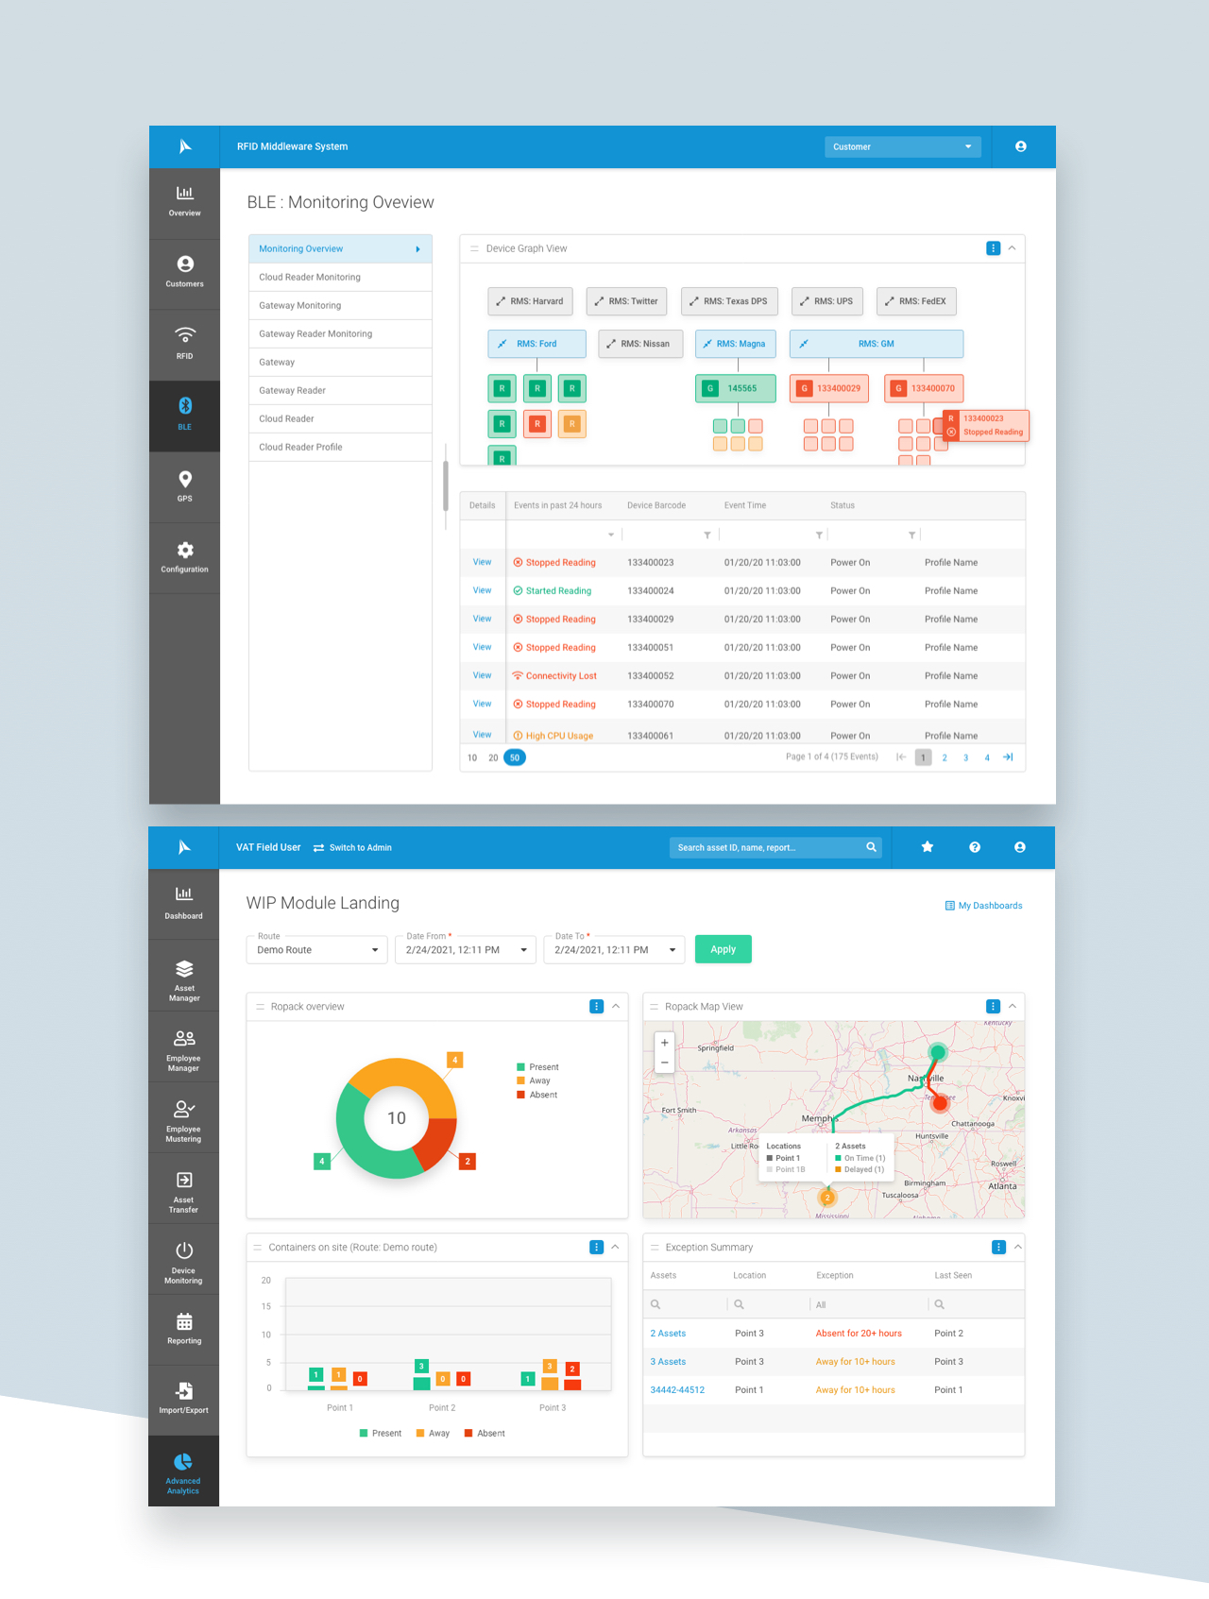
Task: Open Advanced Analytics in the sidebar
Action: [x=183, y=1471]
